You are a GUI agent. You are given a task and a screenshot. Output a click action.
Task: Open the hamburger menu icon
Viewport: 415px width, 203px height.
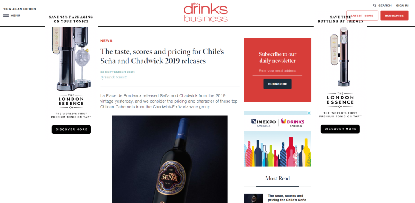point(6,15)
